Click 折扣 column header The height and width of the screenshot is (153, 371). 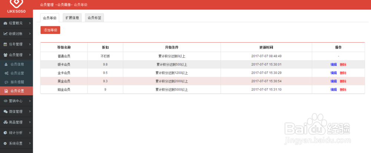pyautogui.click(x=105, y=47)
